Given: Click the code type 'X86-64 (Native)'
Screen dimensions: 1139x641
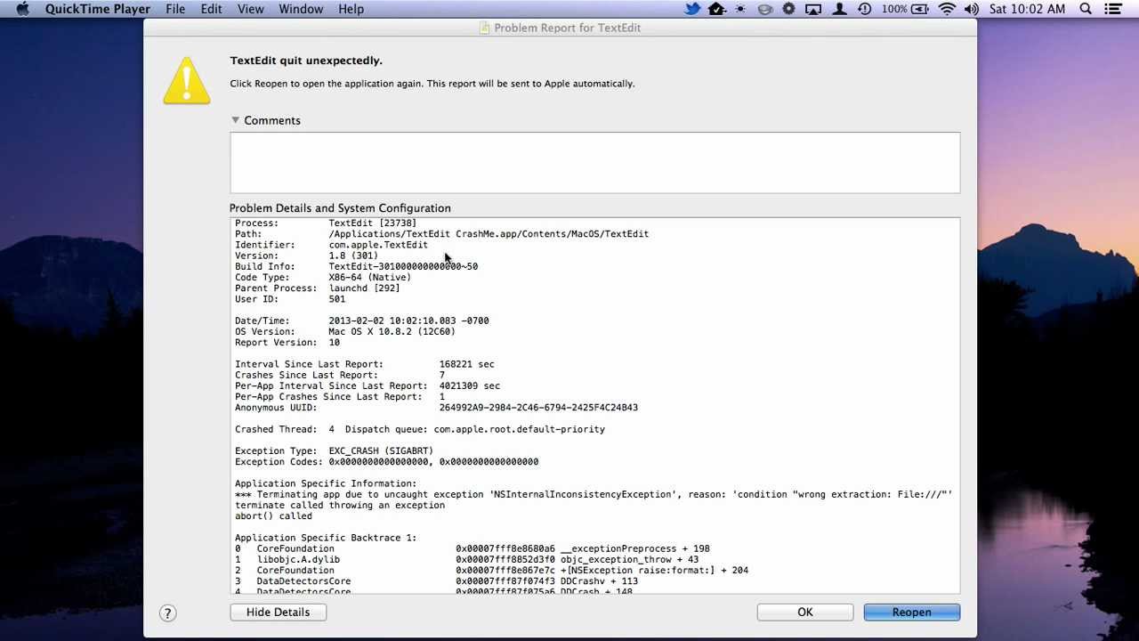Looking at the screenshot, I should [x=369, y=278].
